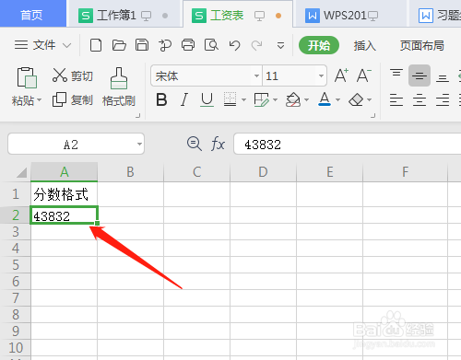Select column A header
The width and height of the screenshot is (461, 360).
[65, 172]
